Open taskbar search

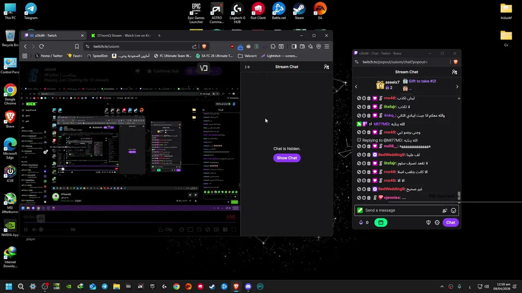click(x=21, y=286)
